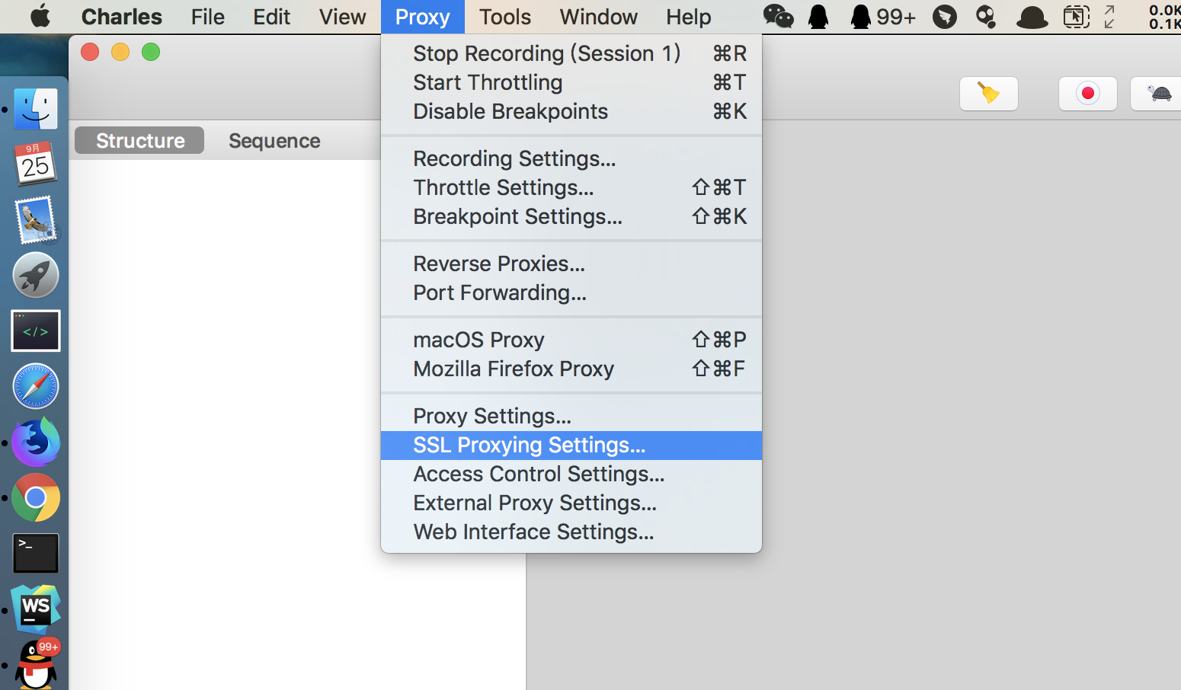
Task: Open Proxy Settings...
Action: click(571, 416)
